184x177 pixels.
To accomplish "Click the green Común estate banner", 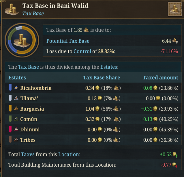I will click(10, 119).
